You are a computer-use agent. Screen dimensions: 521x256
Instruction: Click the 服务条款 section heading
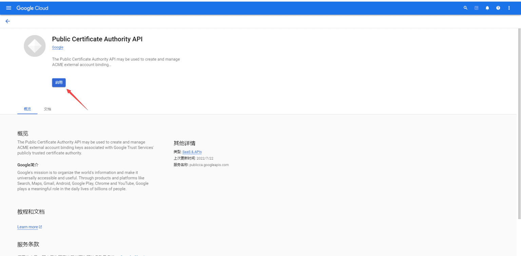pos(28,244)
